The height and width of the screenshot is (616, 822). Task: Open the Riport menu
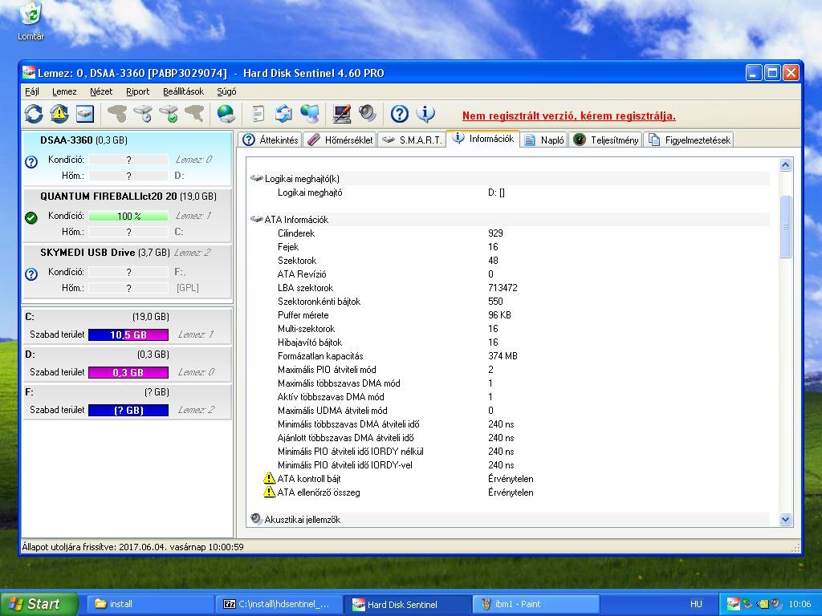coord(138,91)
